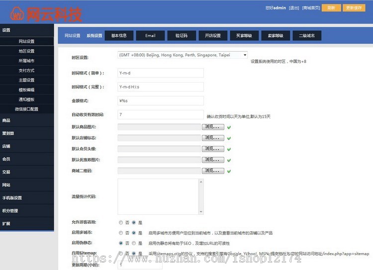Image resolution: width=373 pixels, height=270 pixels.
Task: Click green checkmark beside 默认会员头像
Action: point(229,149)
